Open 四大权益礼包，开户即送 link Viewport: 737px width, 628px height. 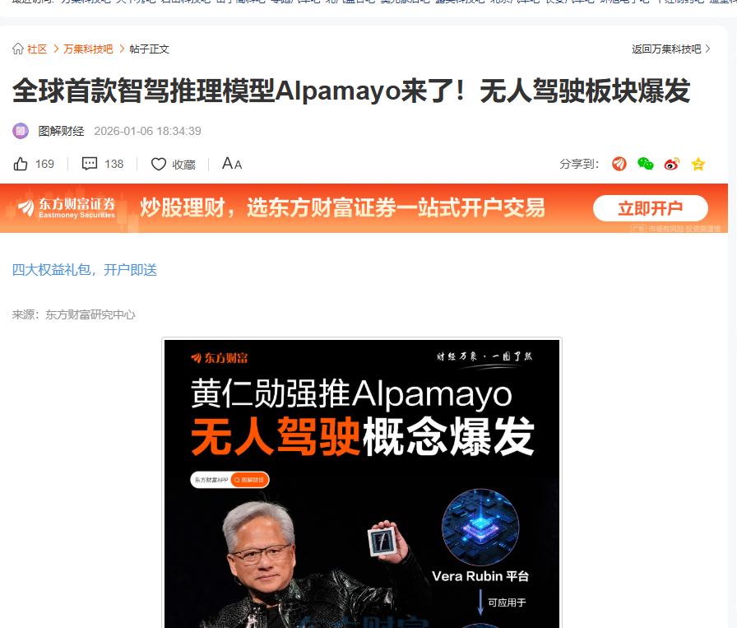pyautogui.click(x=85, y=270)
